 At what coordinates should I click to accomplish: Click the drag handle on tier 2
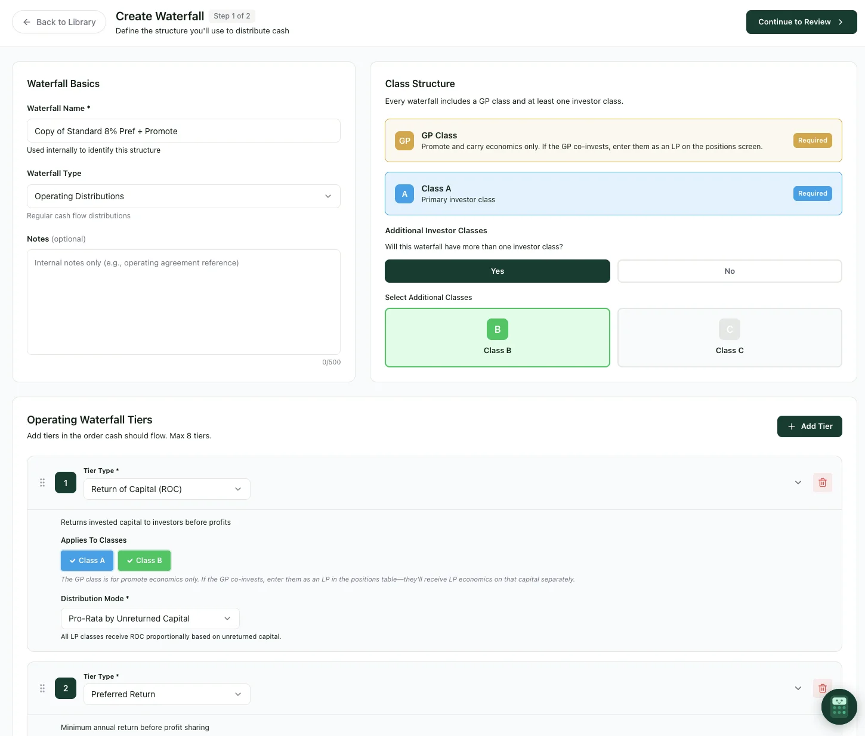pyautogui.click(x=42, y=688)
